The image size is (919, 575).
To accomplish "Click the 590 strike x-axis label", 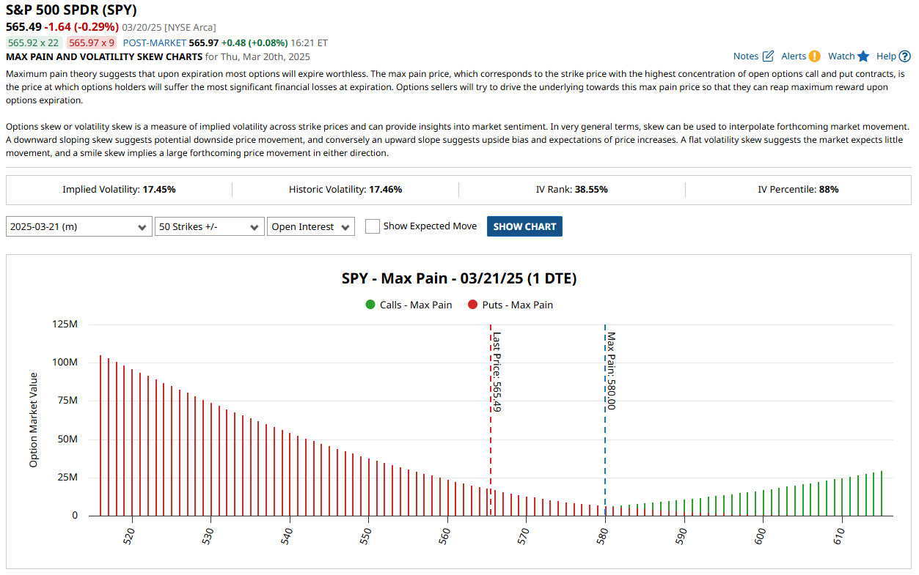I will tap(682, 535).
